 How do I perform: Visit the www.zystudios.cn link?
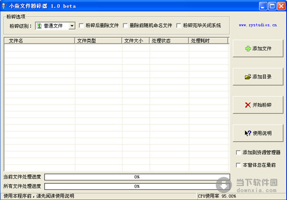[258, 25]
